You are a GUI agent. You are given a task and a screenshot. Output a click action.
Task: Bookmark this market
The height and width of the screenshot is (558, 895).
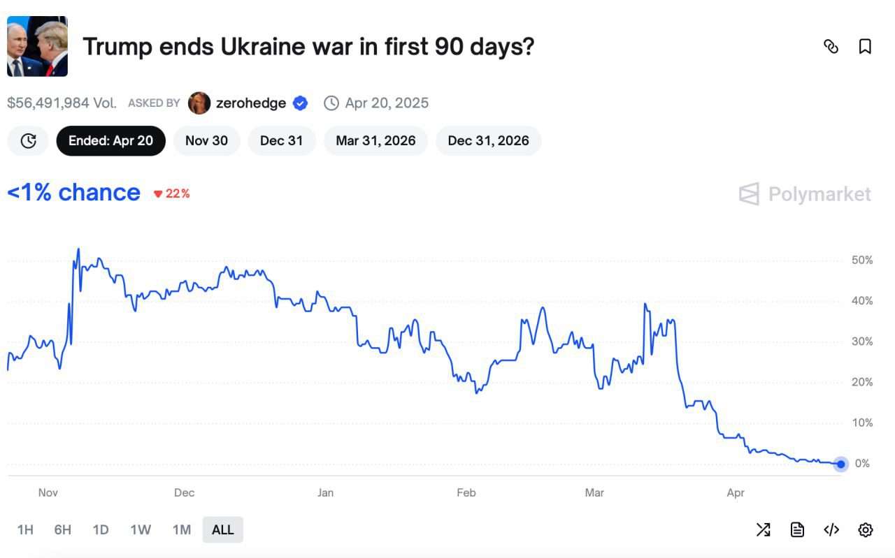pos(865,47)
